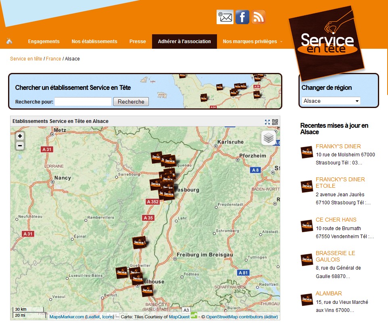Open the Facebook page icon
The height and width of the screenshot is (326, 388).
pyautogui.click(x=242, y=17)
